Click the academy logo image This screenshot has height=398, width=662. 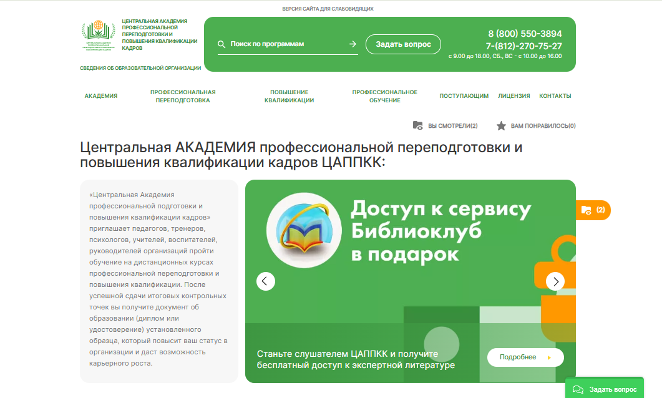click(x=99, y=35)
